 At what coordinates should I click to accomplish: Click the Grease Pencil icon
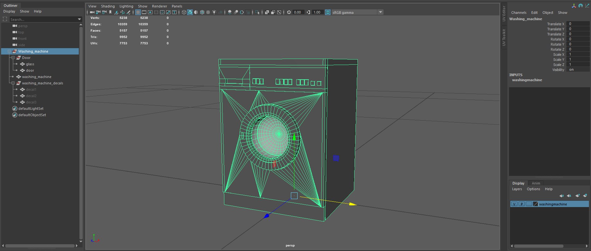tap(129, 12)
